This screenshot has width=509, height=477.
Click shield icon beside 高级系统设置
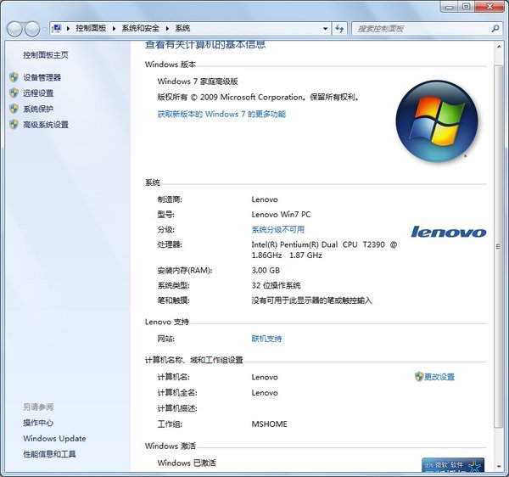point(14,125)
